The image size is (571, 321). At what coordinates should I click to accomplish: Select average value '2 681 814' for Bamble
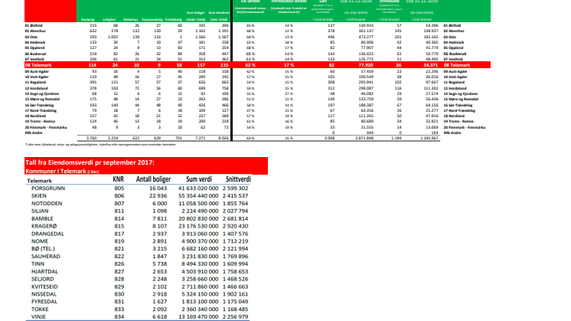[x=235, y=218]
